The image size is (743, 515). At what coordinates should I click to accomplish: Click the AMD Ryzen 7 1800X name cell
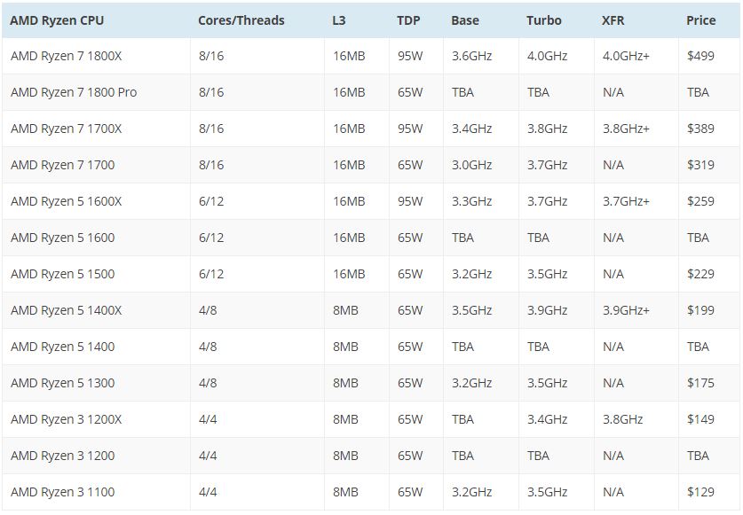coord(66,56)
